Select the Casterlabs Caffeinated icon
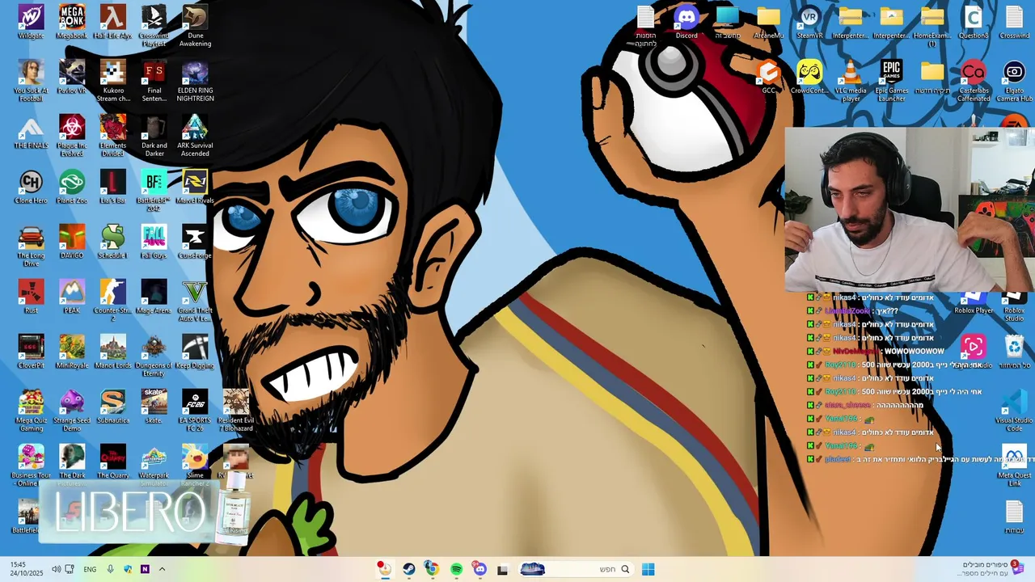Image resolution: width=1035 pixels, height=582 pixels. pyautogui.click(x=974, y=81)
